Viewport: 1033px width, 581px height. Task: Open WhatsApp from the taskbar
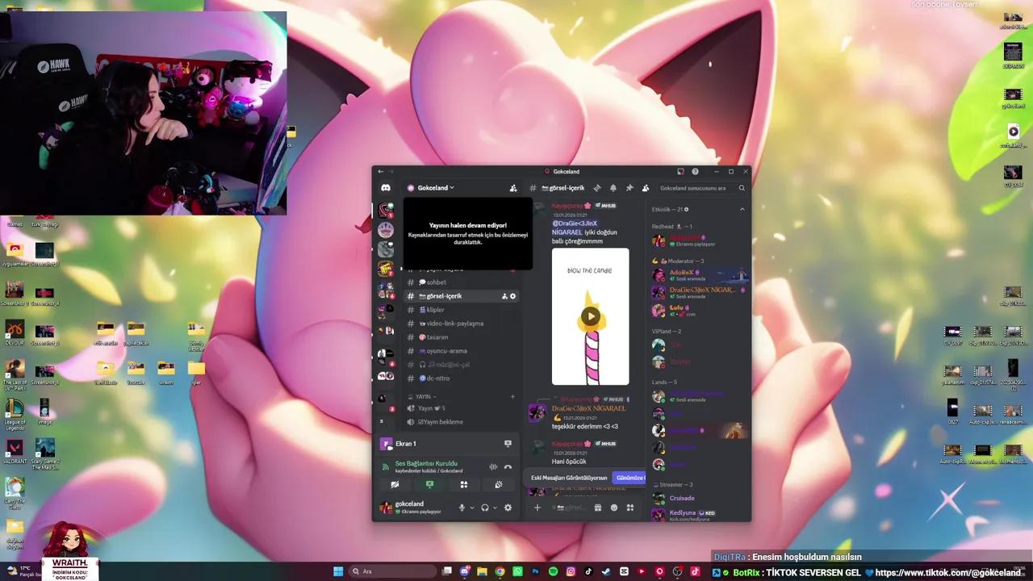click(517, 571)
